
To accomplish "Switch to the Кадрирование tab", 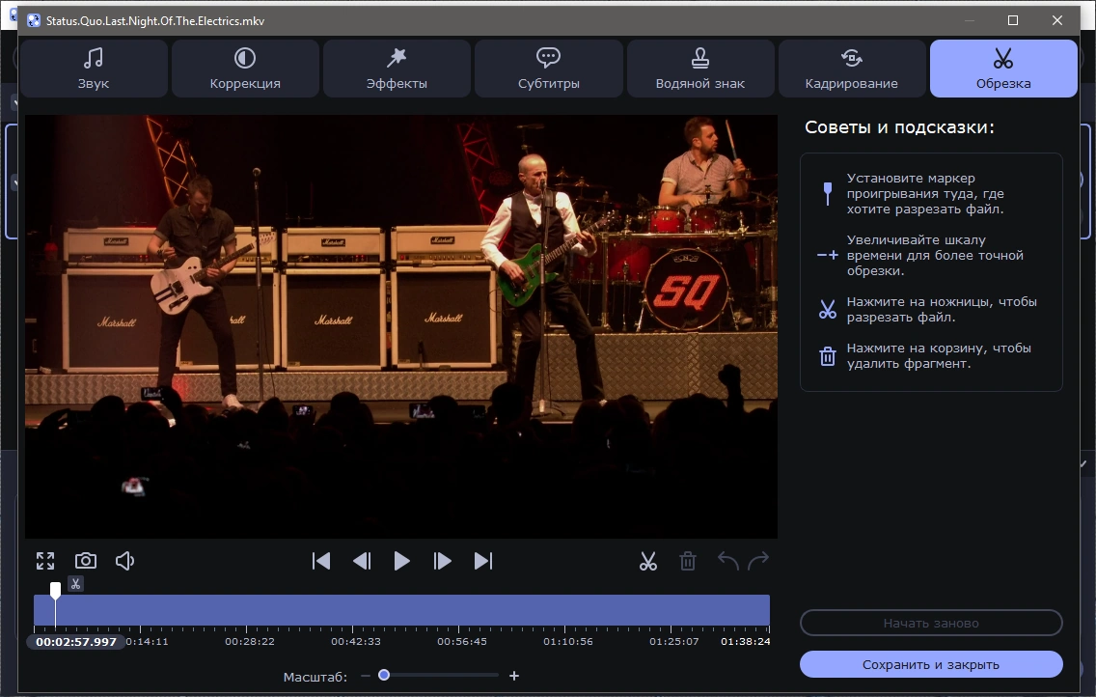I will tap(851, 69).
